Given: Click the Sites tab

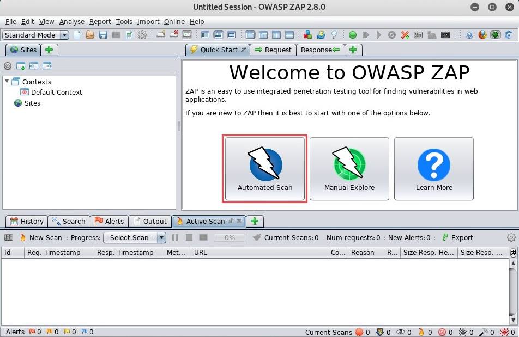Looking at the screenshot, I should [23, 50].
